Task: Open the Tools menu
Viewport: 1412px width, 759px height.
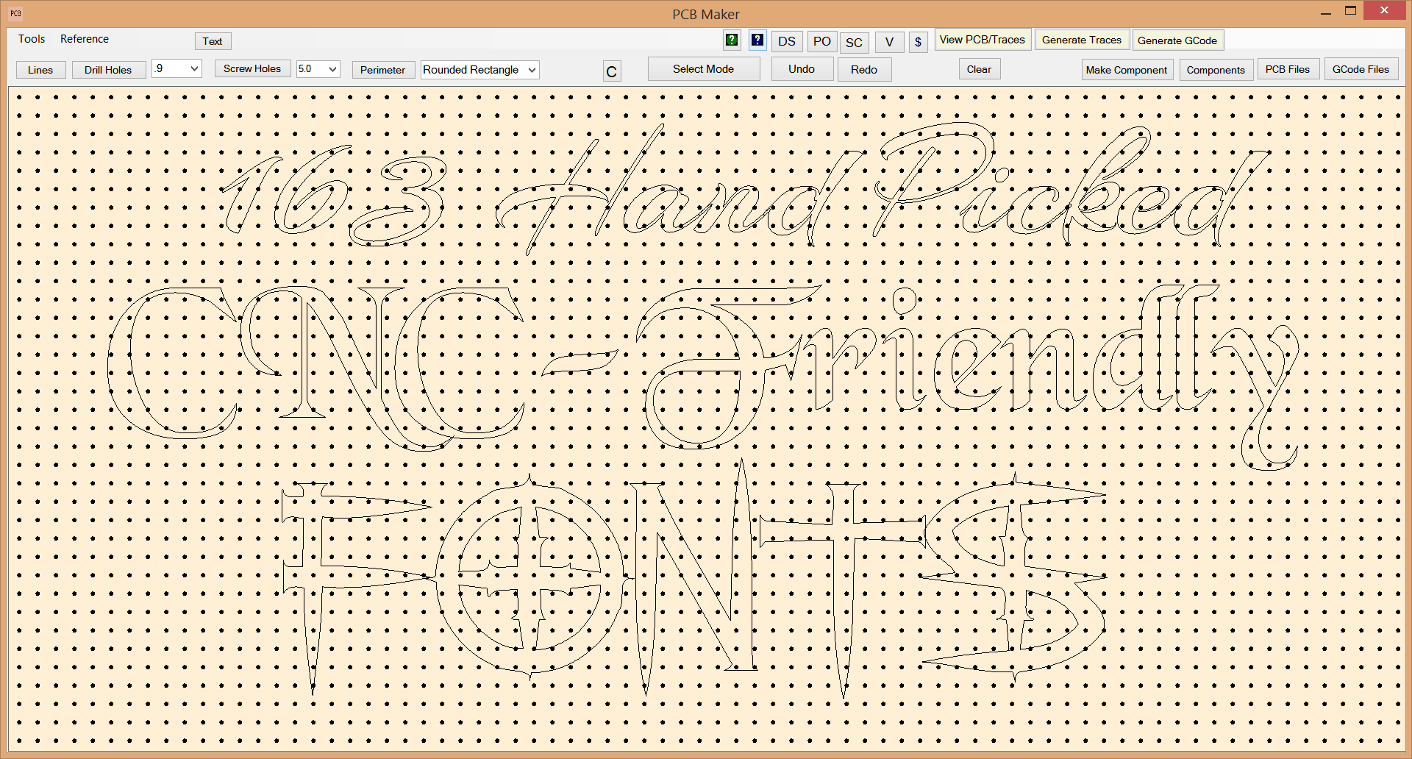Action: [32, 39]
